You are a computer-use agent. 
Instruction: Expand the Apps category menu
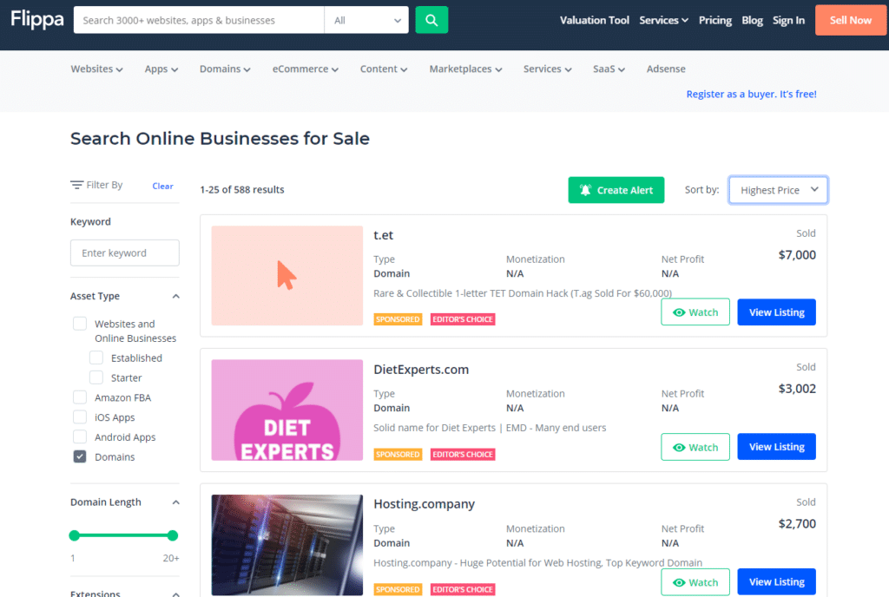[161, 69]
